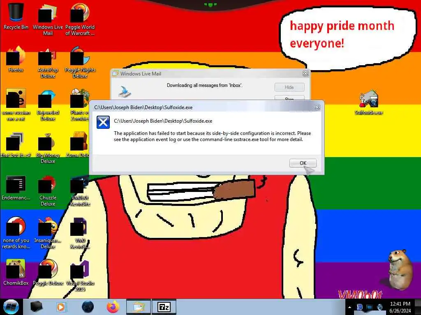This screenshot has height=315, width=421.
Task: Close the Sulfoxide.exe error dialog
Action: tap(317, 107)
